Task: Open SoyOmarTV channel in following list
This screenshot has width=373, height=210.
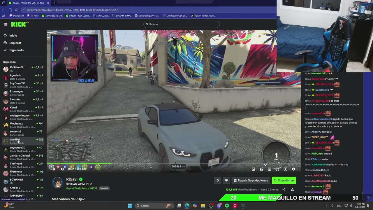Action: (x=23, y=85)
